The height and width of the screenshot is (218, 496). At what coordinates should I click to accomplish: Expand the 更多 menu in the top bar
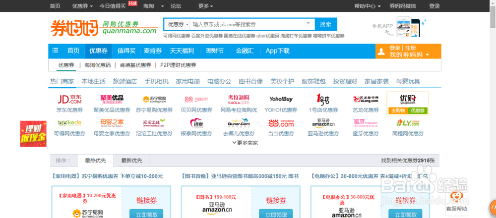pyautogui.click(x=206, y=6)
